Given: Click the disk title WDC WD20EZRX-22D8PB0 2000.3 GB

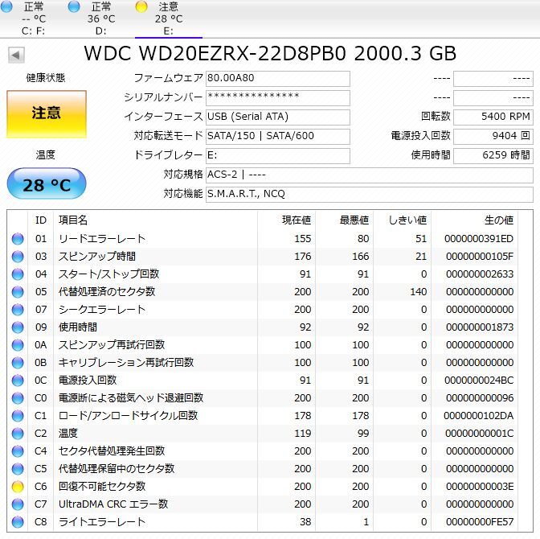Looking at the screenshot, I should pos(270,53).
